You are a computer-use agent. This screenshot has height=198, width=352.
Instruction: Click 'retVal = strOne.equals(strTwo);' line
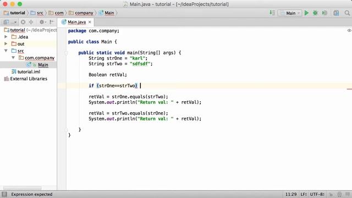[128, 97]
